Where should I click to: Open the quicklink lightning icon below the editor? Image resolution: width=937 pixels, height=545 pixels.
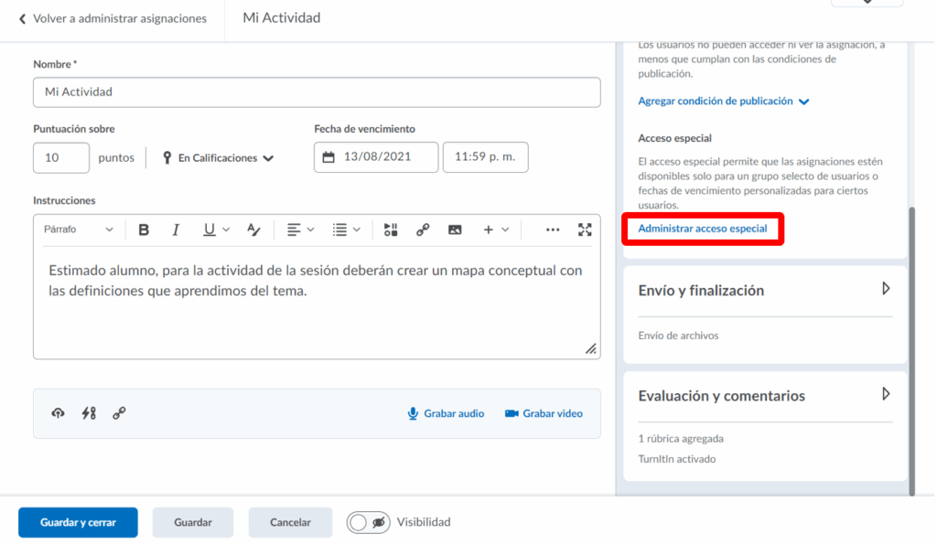[89, 413]
